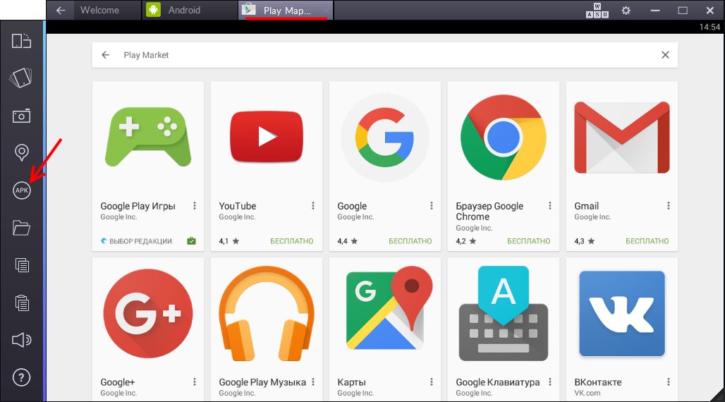Image resolution: width=725 pixels, height=402 pixels.
Task: Toggle the volume speaker icon
Action: pos(21,340)
